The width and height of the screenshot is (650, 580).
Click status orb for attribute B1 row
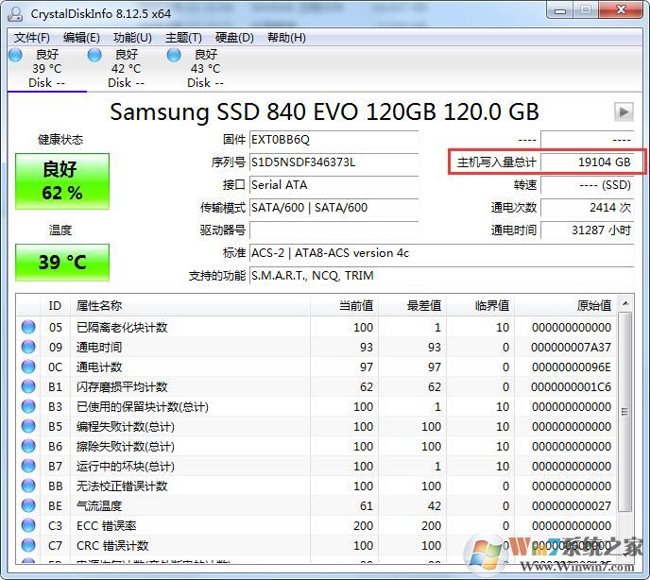tap(28, 386)
